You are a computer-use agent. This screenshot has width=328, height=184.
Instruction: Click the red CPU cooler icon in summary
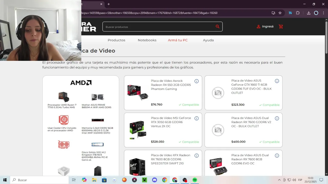(x=64, y=120)
